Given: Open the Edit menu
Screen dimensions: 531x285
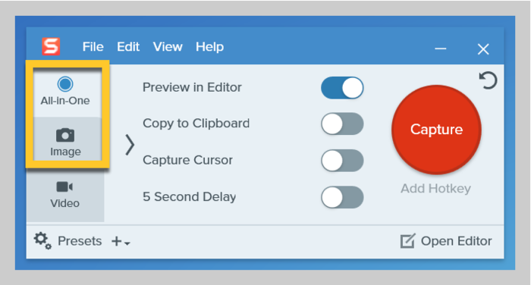Looking at the screenshot, I should (x=128, y=47).
